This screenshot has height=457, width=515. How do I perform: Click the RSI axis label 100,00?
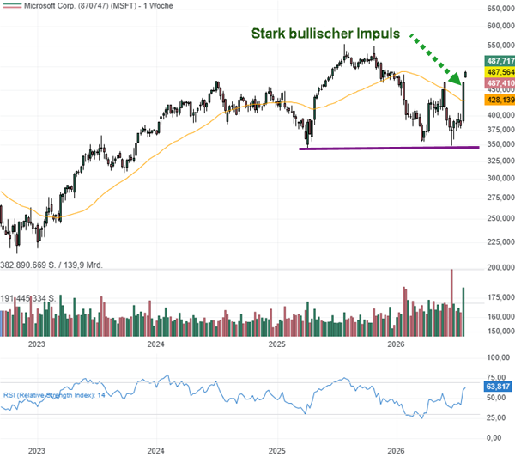(498, 357)
